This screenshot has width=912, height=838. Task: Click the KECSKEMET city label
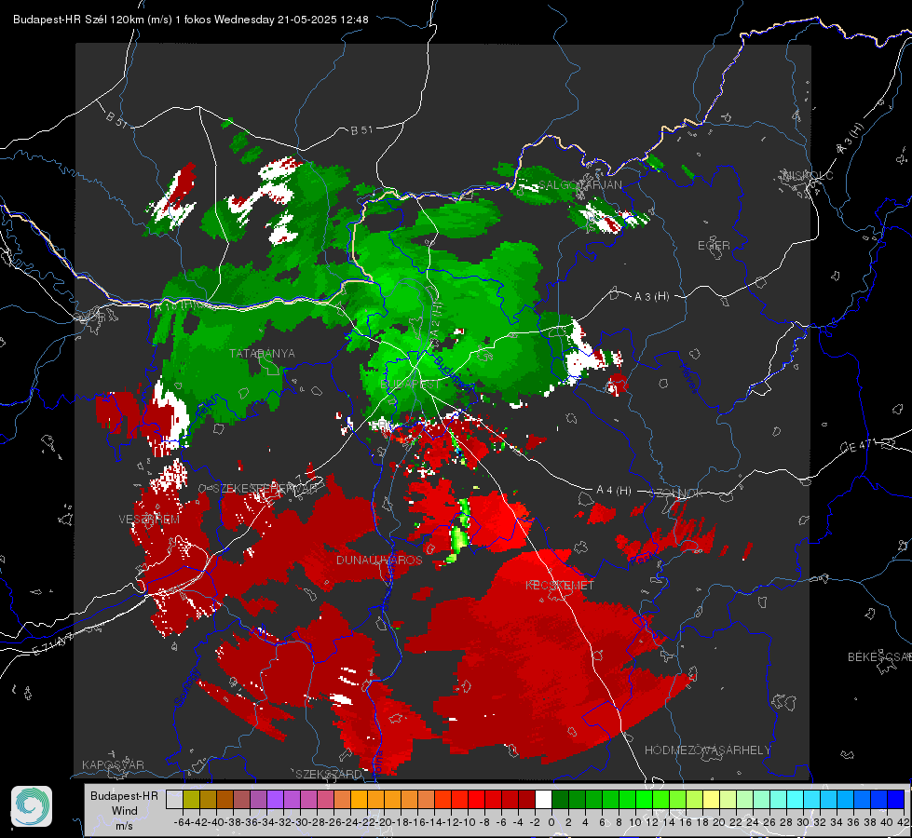point(560,585)
